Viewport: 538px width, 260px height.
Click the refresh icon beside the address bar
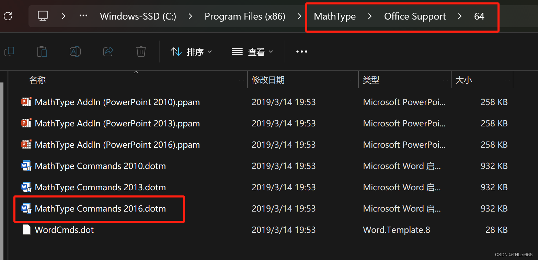pyautogui.click(x=8, y=16)
